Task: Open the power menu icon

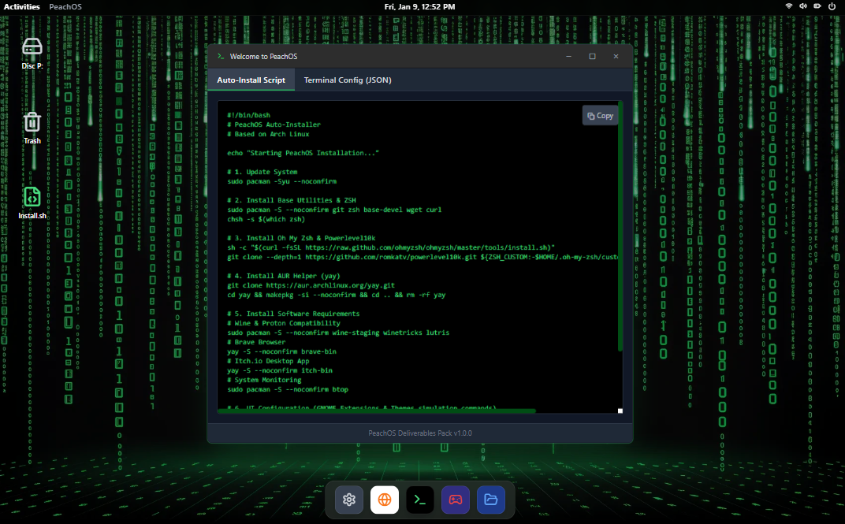Action: click(832, 6)
